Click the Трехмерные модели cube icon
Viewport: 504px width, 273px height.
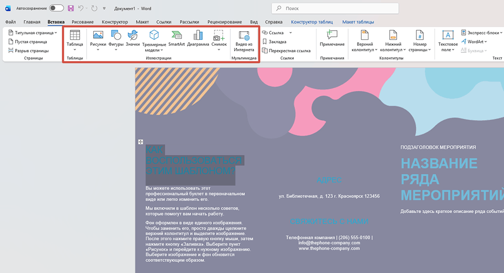[x=154, y=35]
